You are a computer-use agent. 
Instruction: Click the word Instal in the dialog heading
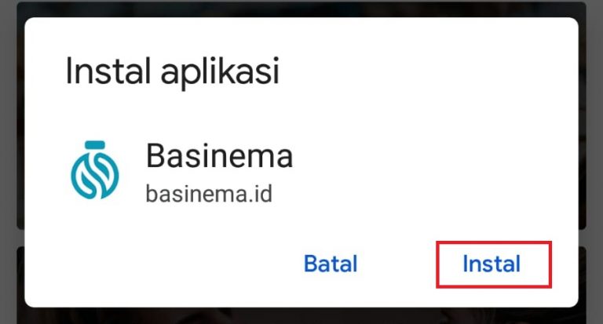(x=108, y=71)
